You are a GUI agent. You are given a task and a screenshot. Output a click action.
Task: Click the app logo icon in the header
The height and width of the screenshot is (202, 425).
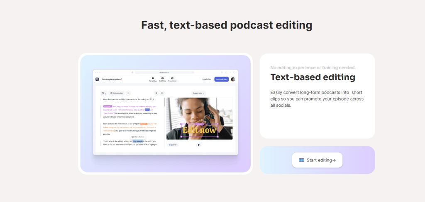(97, 79)
